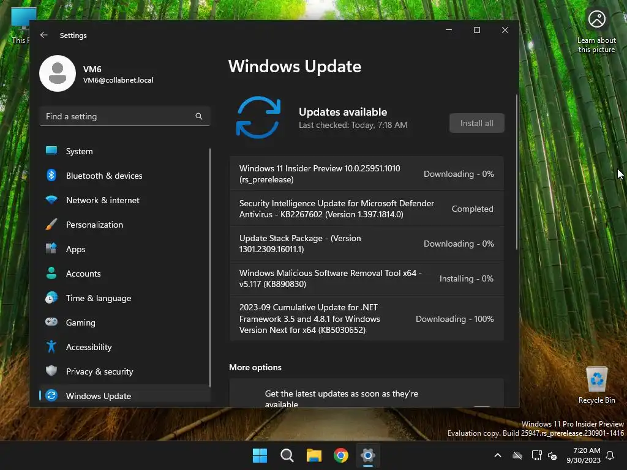Click the sidebar navigation scrollbar
Screen dimensions: 627x470
[x=209, y=267]
